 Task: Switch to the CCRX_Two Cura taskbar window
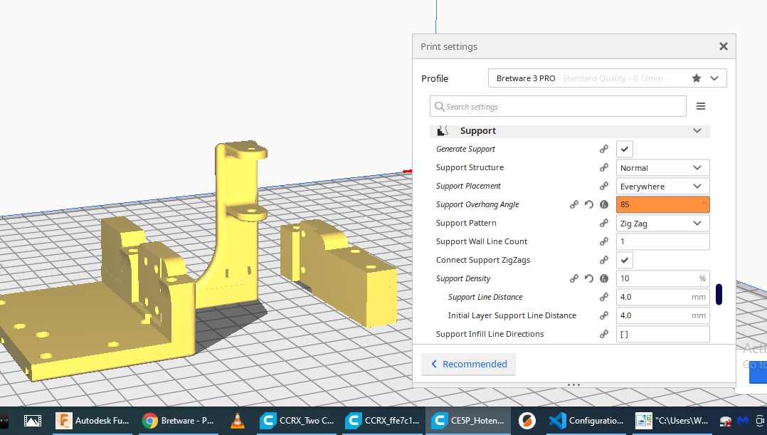(x=297, y=421)
